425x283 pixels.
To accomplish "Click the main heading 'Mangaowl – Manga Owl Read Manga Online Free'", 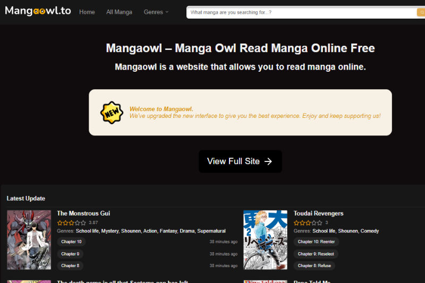I will [240, 48].
